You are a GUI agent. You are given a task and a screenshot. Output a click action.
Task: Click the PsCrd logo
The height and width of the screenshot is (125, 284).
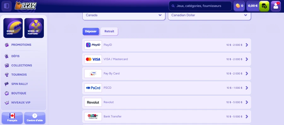tap(93, 88)
